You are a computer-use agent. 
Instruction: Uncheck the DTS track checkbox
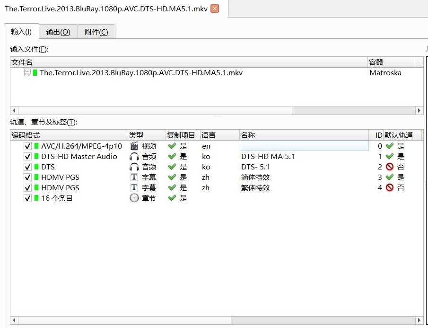[x=27, y=167]
